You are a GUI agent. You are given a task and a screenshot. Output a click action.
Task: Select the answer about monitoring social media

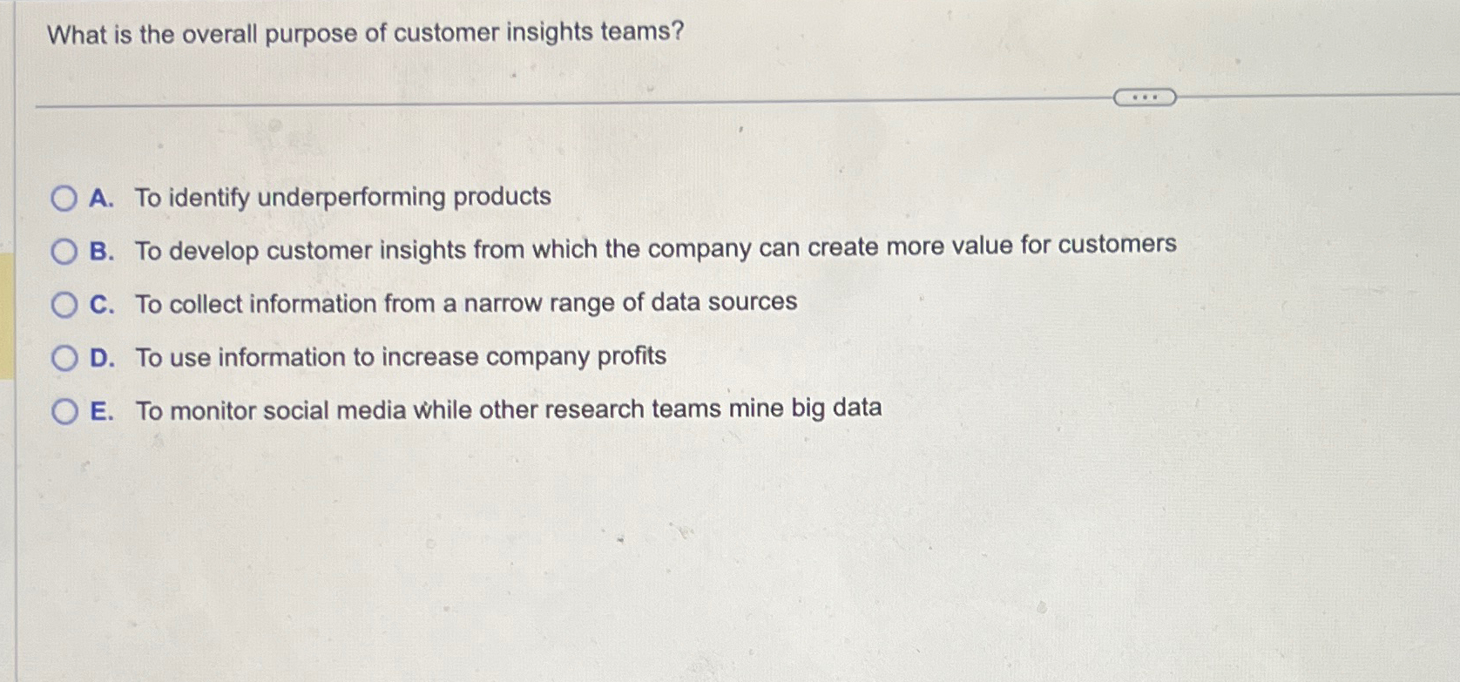[510, 408]
